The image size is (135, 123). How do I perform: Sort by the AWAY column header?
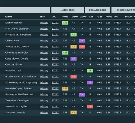pyautogui.click(x=83, y=17)
